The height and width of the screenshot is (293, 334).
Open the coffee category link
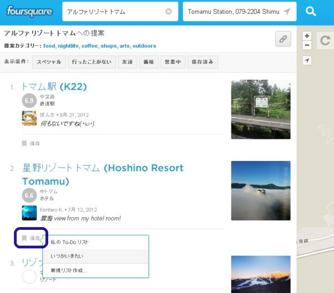pos(90,46)
